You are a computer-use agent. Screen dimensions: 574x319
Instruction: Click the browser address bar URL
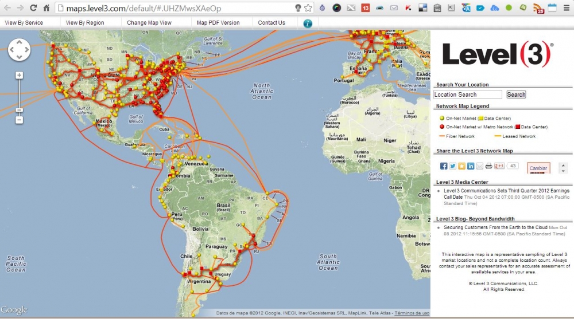coord(143,8)
